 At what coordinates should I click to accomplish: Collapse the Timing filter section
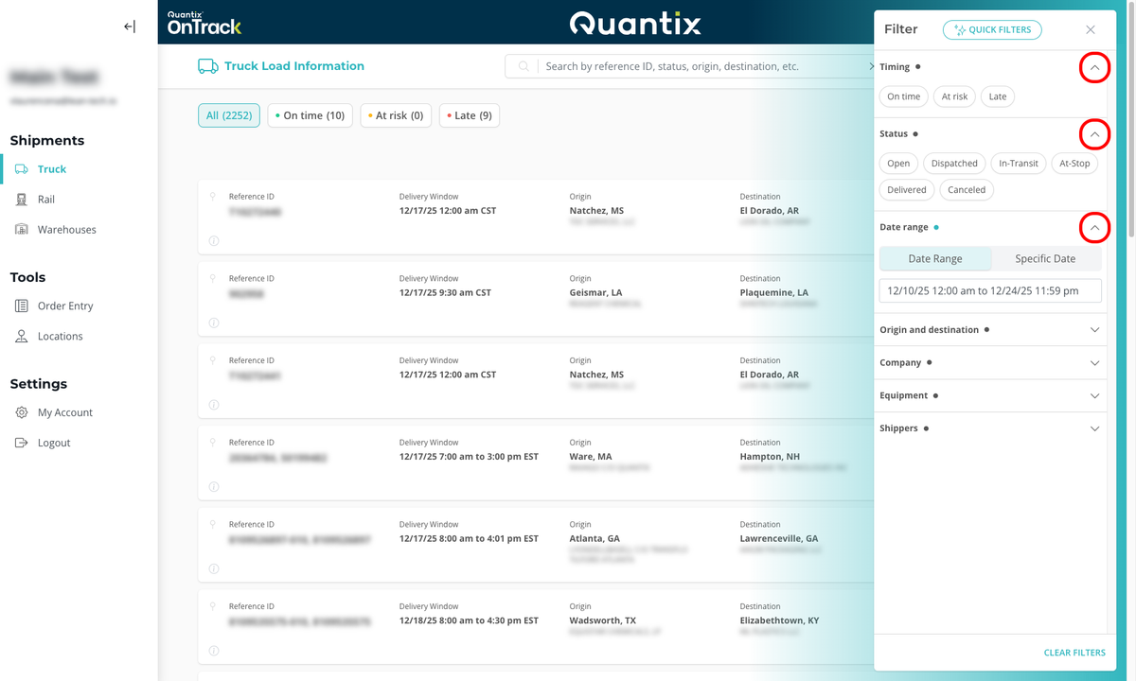pyautogui.click(x=1094, y=68)
